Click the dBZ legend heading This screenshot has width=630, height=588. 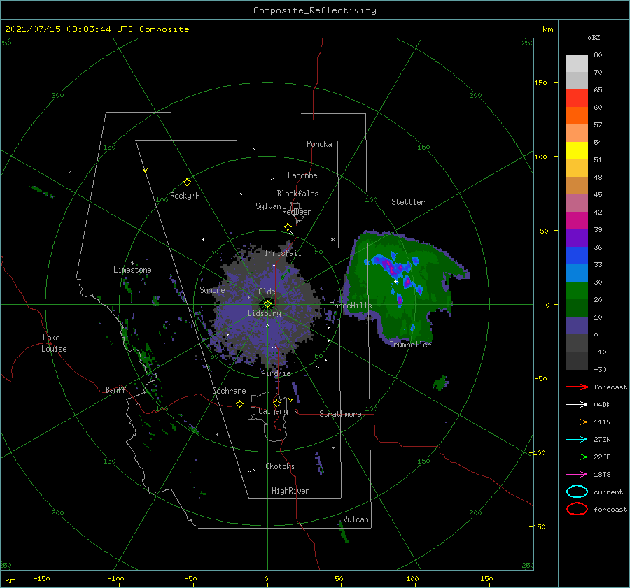[594, 37]
